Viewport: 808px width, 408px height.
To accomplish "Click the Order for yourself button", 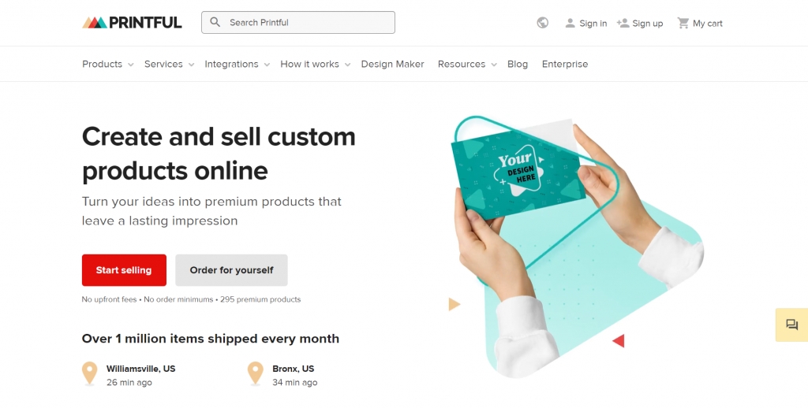I will point(231,270).
